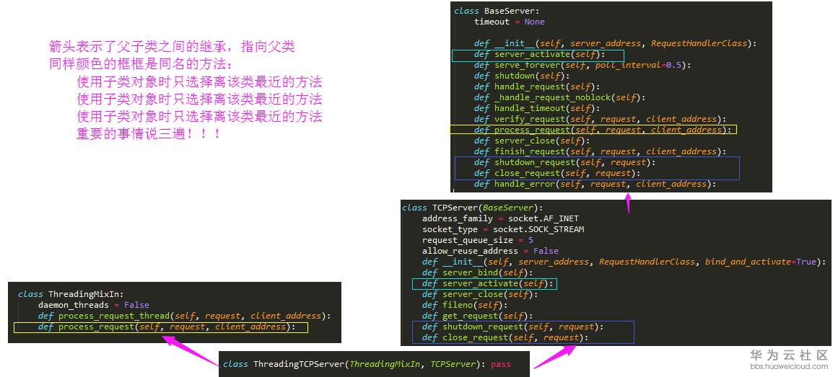Select 'address_family = socket.AF_INET' line

(500, 218)
